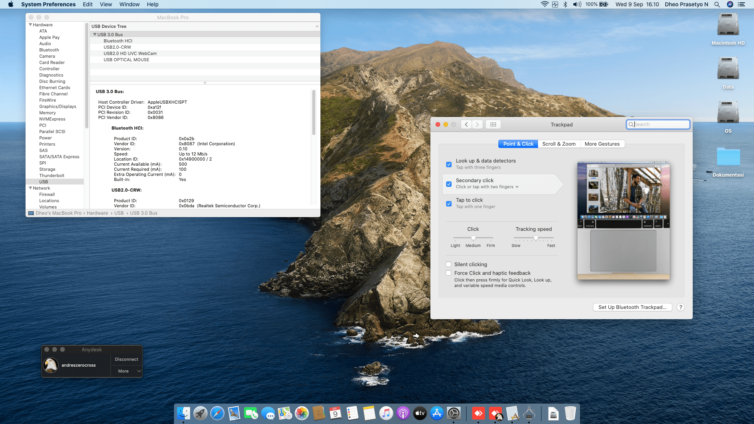Image resolution: width=754 pixels, height=424 pixels.
Task: Activate Siri from the menu bar
Action: tap(730, 4)
